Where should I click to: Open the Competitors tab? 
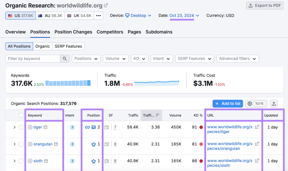(110, 32)
